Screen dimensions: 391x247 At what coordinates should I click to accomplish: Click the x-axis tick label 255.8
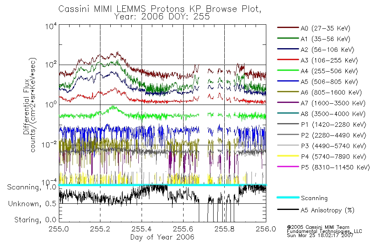(x=224, y=229)
